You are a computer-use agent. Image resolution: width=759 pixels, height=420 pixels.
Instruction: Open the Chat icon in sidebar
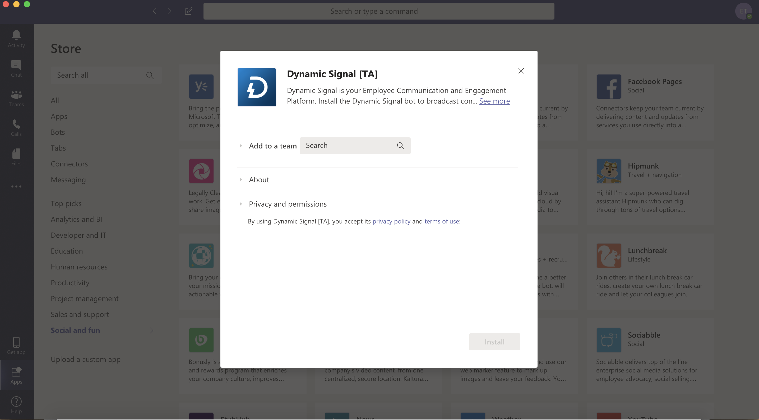(16, 65)
